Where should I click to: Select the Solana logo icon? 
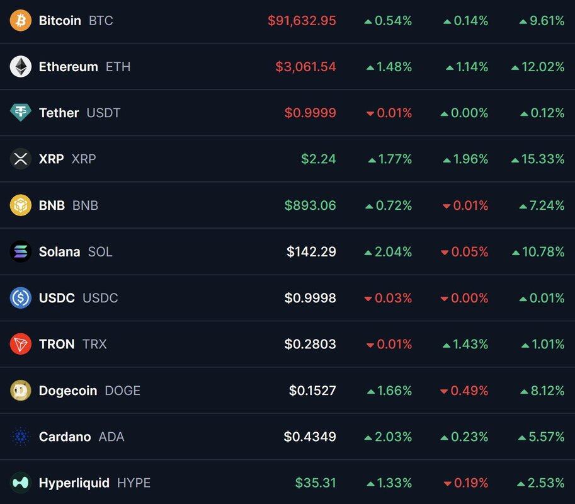(21, 251)
